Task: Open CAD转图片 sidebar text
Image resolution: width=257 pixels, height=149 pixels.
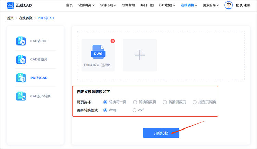Action: click(39, 59)
